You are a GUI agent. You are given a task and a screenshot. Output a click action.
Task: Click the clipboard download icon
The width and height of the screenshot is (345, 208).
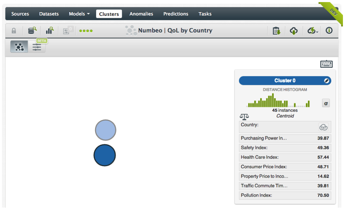(x=276, y=31)
